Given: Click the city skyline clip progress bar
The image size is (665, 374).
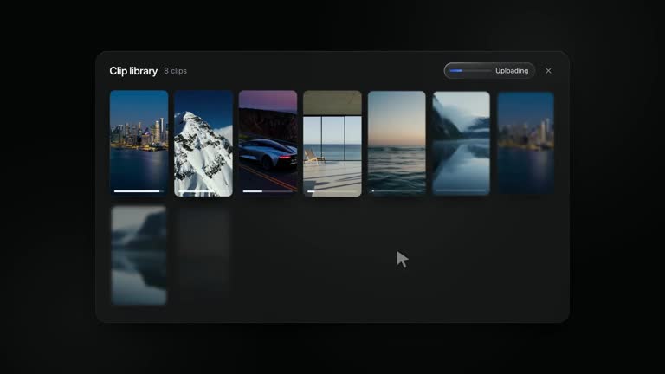Looking at the screenshot, I should [139, 191].
